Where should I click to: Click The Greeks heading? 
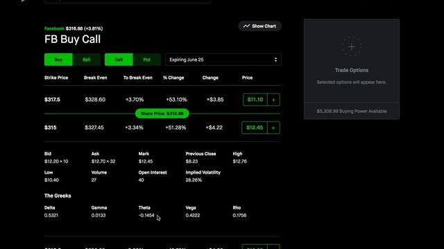(58, 196)
